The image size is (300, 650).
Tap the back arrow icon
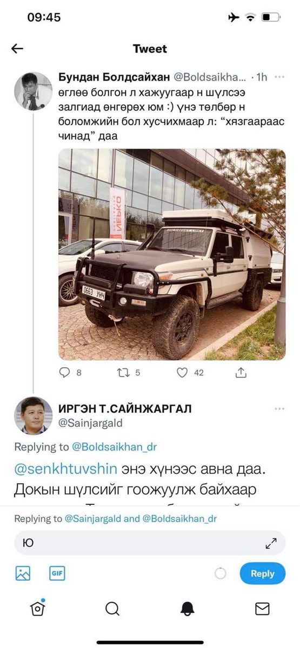17,49
